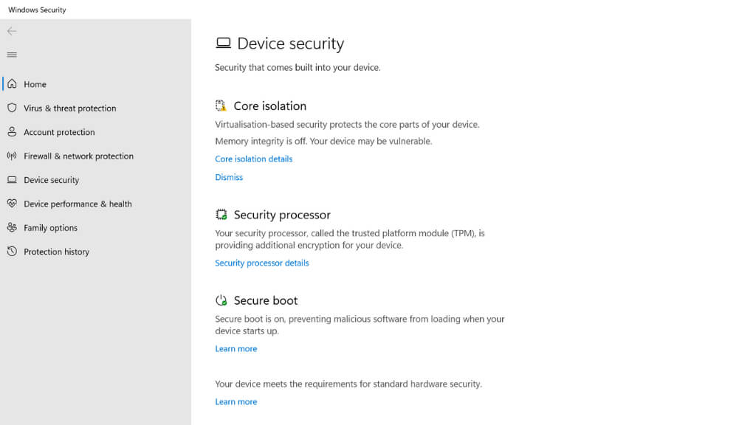Open Security processor details link
Screen dimensions: 756x425
point(261,263)
